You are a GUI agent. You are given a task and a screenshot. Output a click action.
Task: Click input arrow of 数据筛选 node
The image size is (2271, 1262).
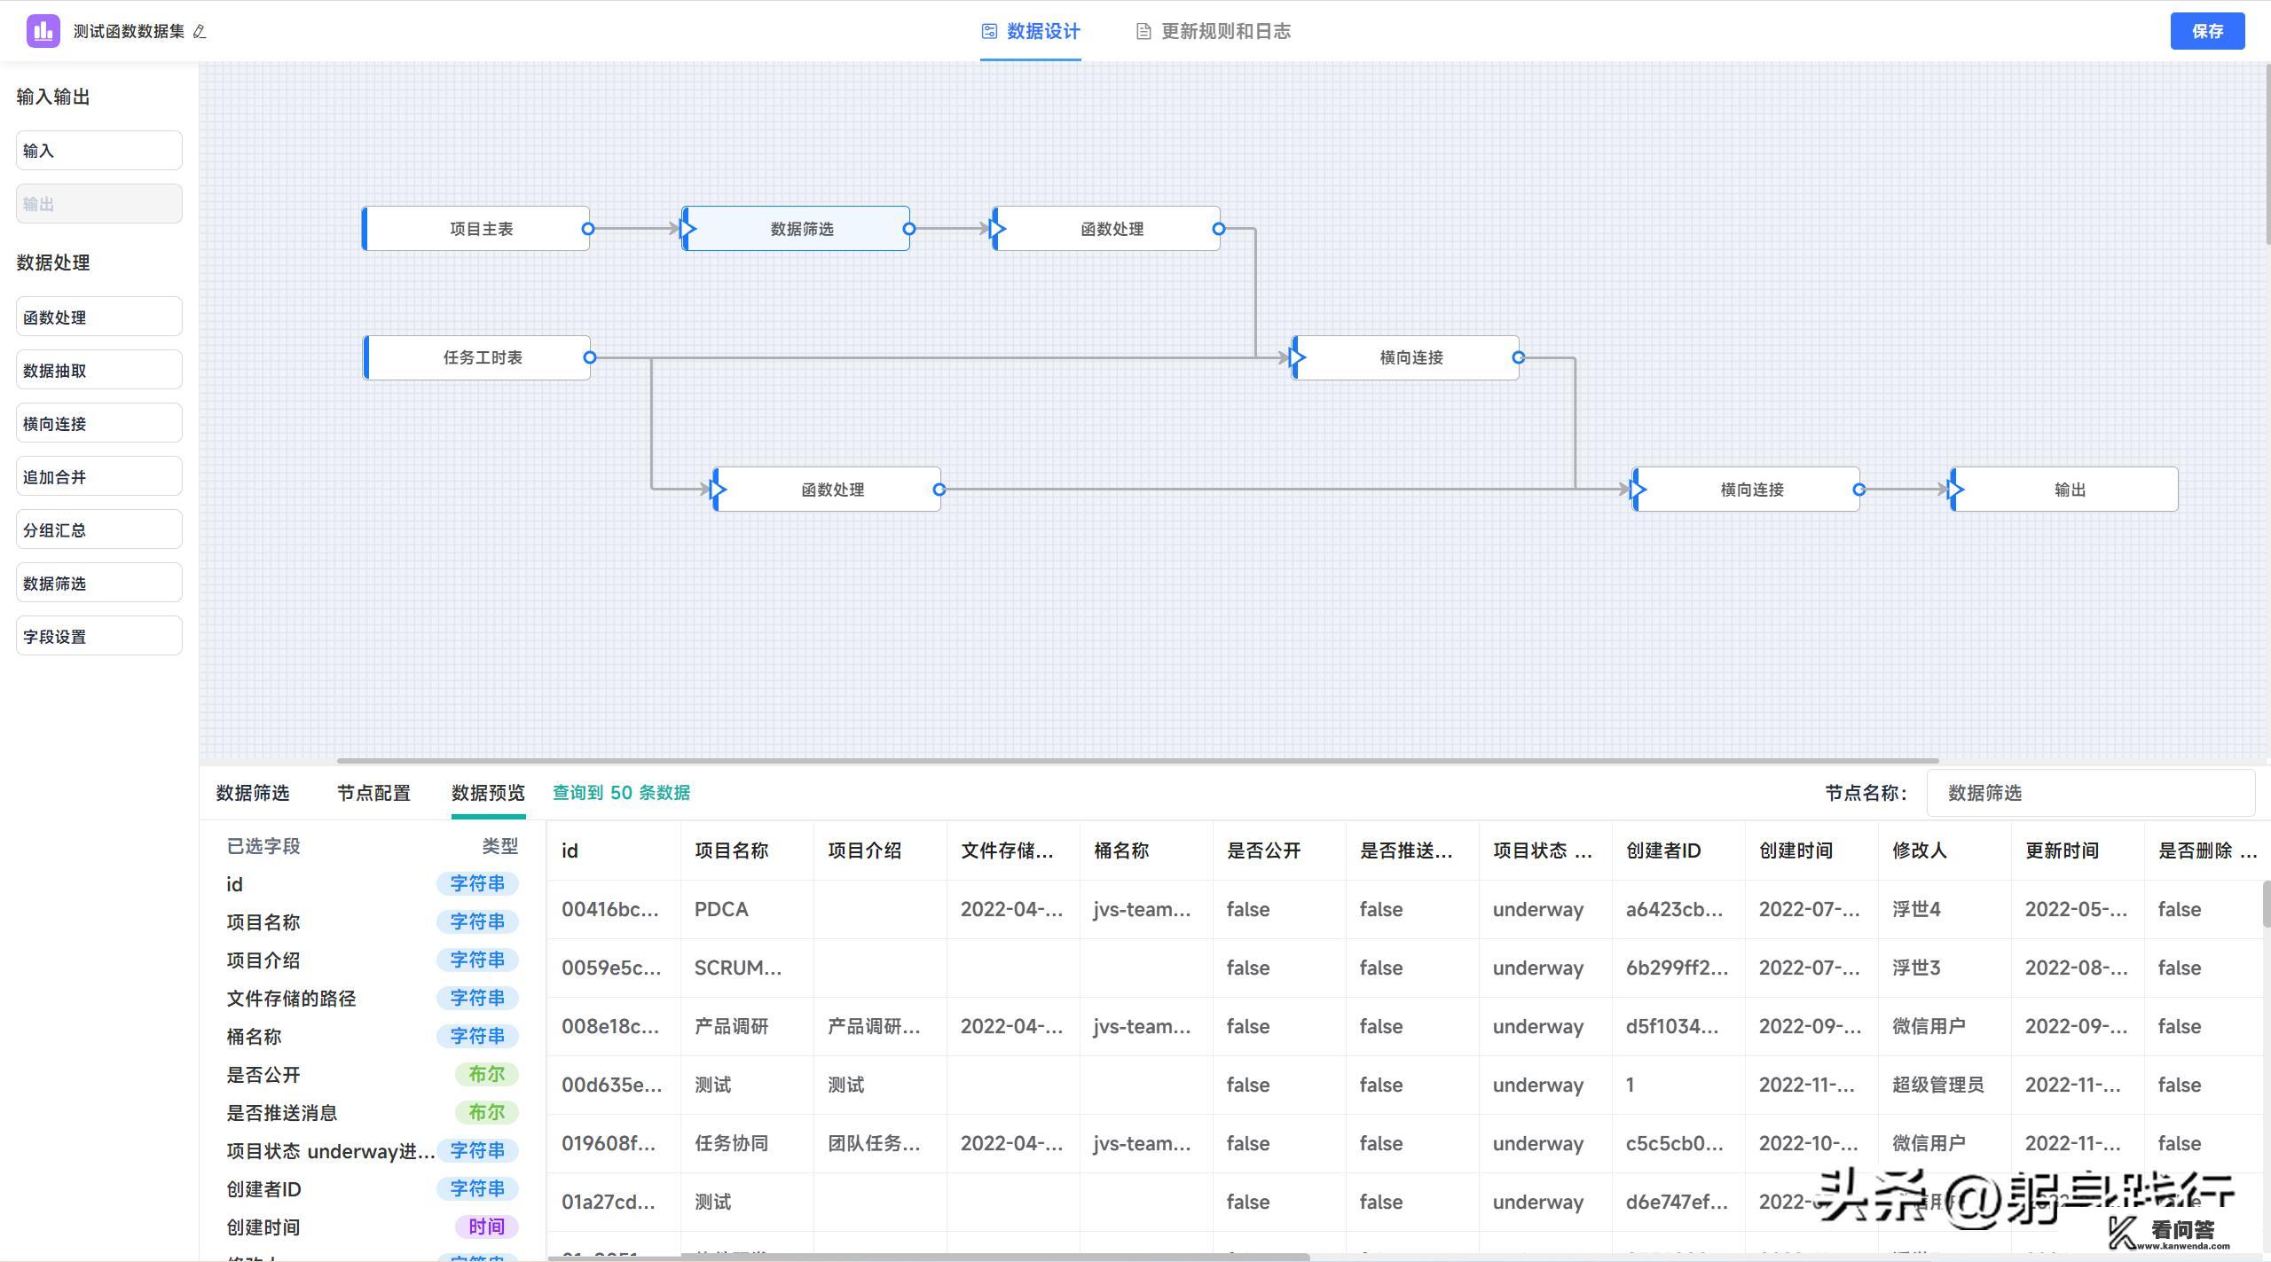[x=688, y=229]
